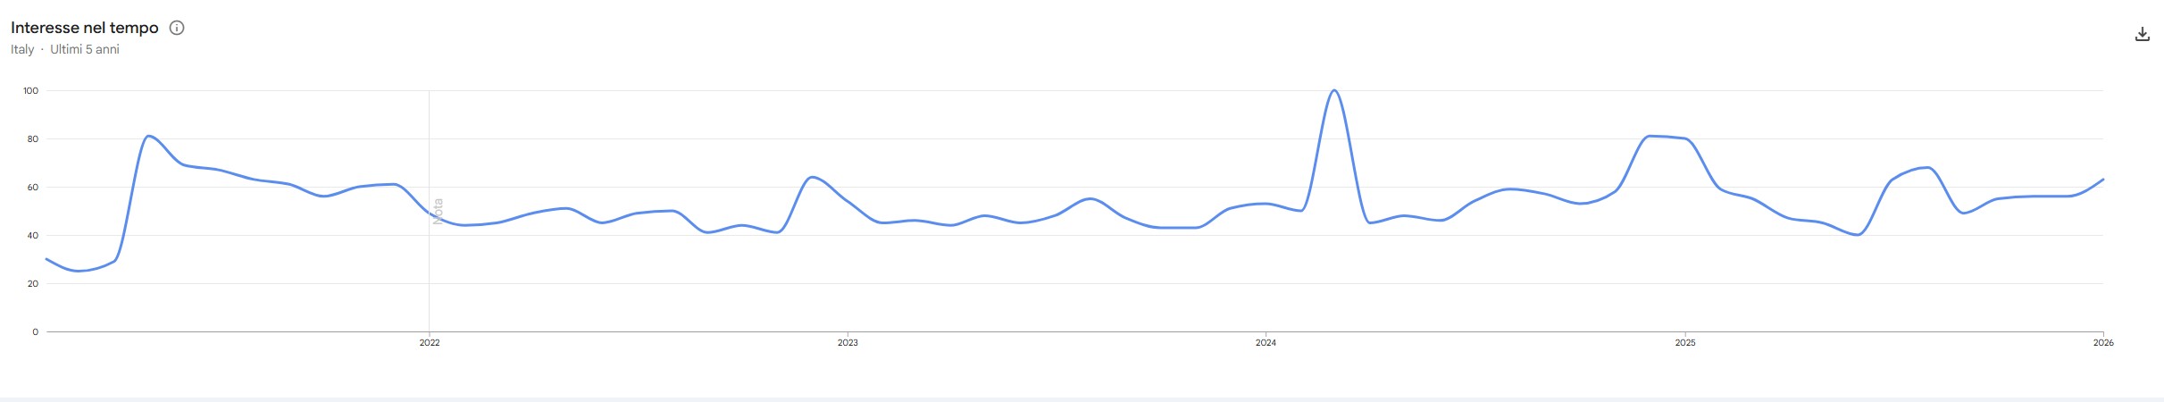This screenshot has width=2164, height=402.
Task: Click the line's endpoint at the 2026 edge
Action: click(2103, 180)
